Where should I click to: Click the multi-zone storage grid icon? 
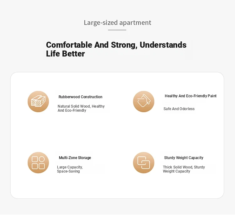(x=38, y=163)
